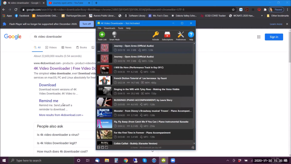Click the Google Sign in button

[x=274, y=37]
